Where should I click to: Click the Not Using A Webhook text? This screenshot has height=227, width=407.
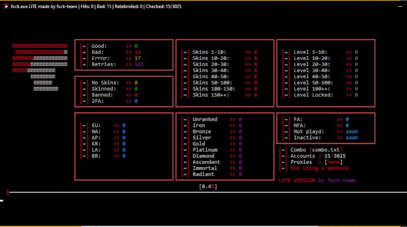pyautogui.click(x=319, y=168)
